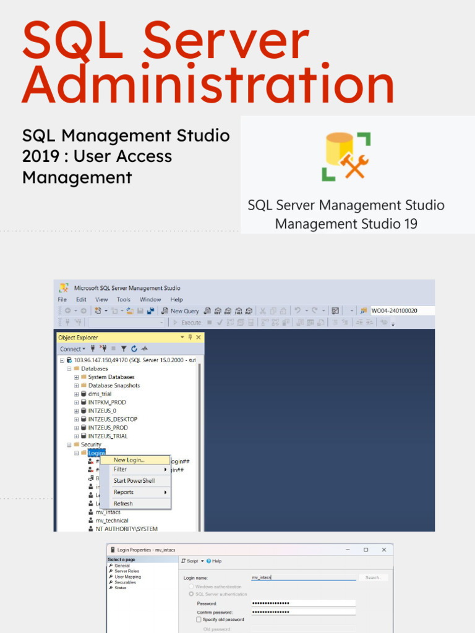
Task: Click the Script button in Login Properties
Action: pos(190,561)
